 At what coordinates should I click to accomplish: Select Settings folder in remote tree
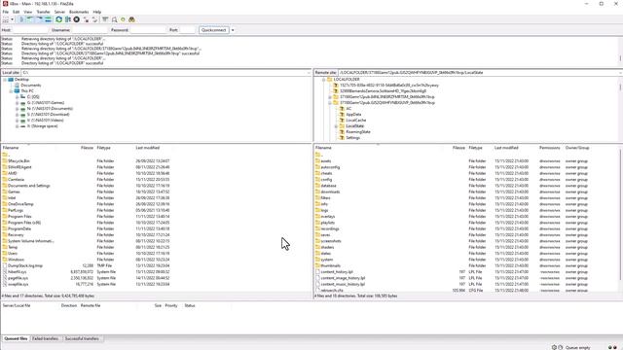pyautogui.click(x=352, y=138)
